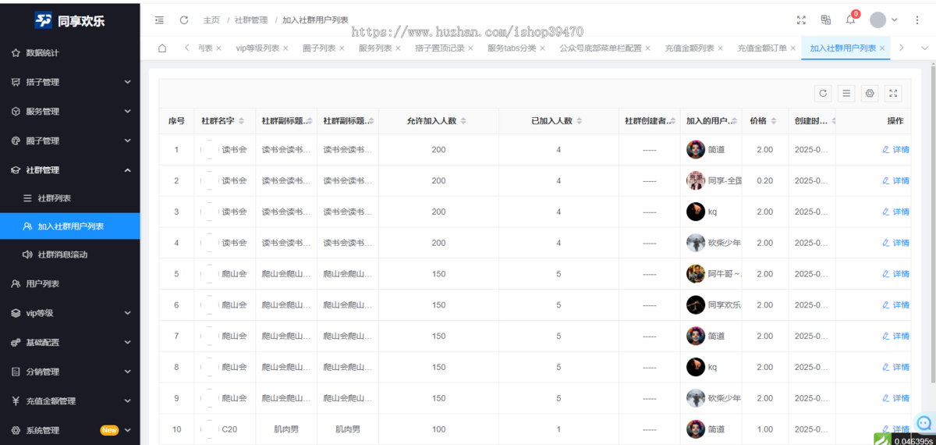
Task: Click the refresh icon in the top header
Action: [x=184, y=20]
